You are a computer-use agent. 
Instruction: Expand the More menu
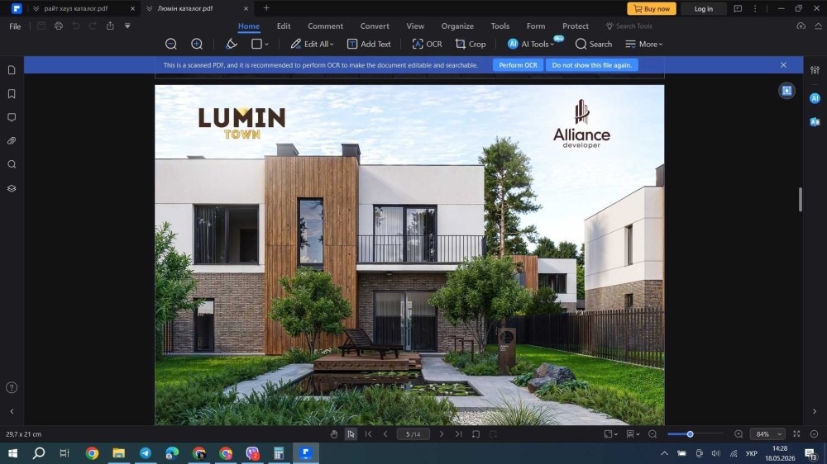pyautogui.click(x=644, y=45)
